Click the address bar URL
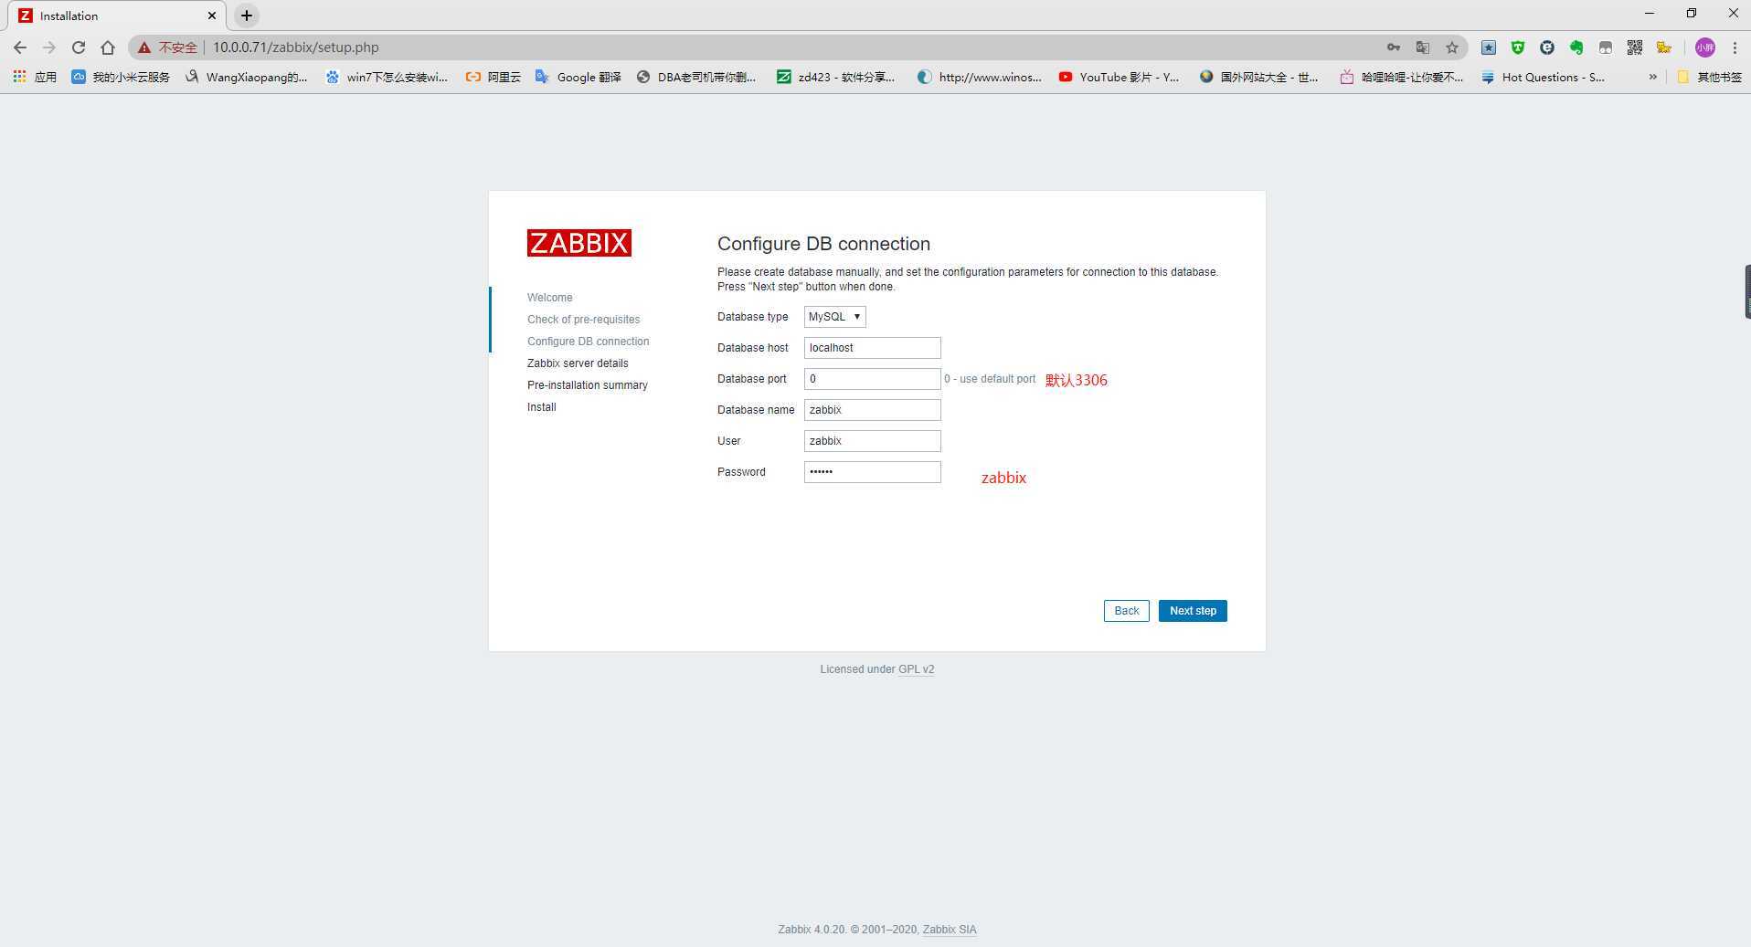Viewport: 1751px width, 947px height. tap(295, 47)
